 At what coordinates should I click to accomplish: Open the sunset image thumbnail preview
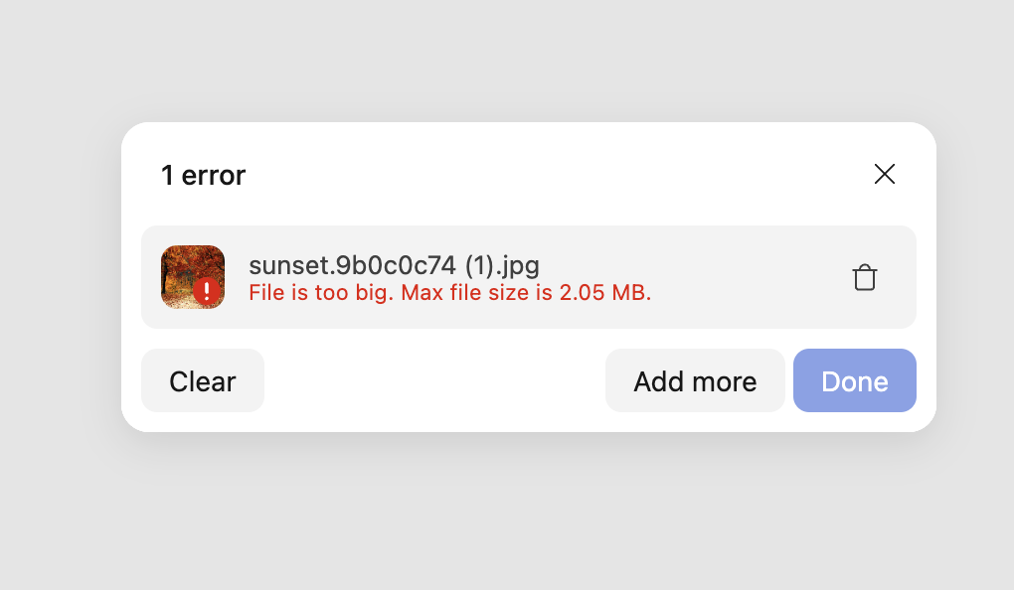coord(193,276)
